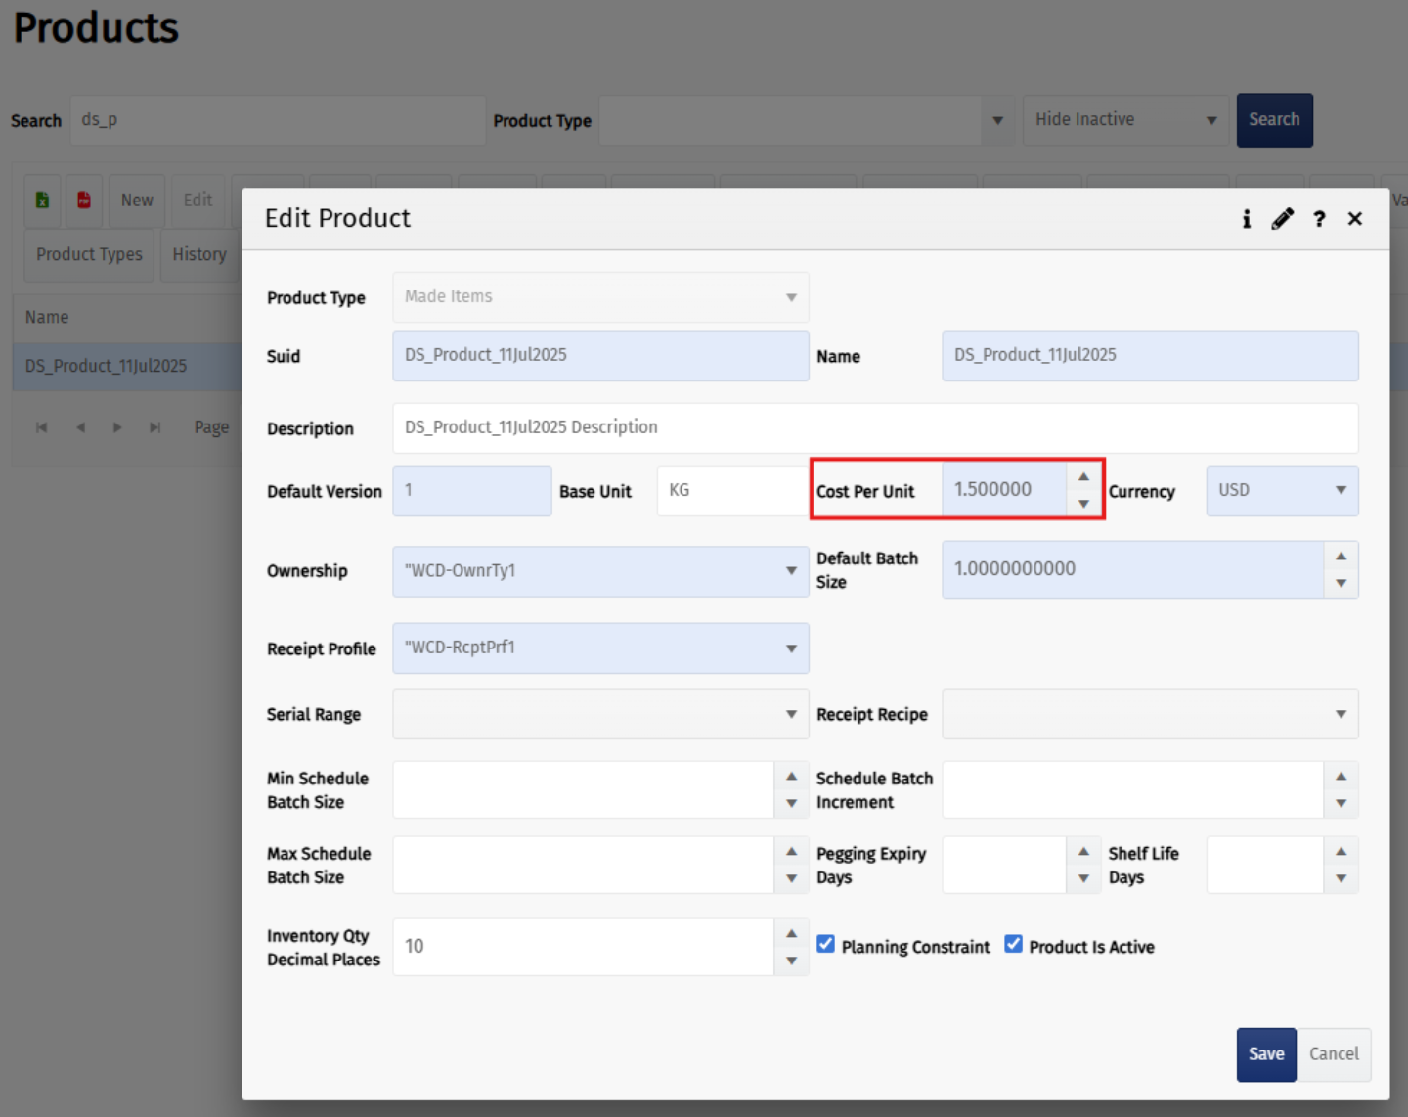
Task: Expand the Ownership dropdown
Action: pyautogui.click(x=599, y=571)
